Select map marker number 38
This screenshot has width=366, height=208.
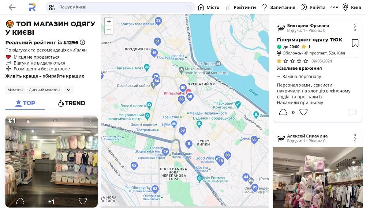click(158, 21)
